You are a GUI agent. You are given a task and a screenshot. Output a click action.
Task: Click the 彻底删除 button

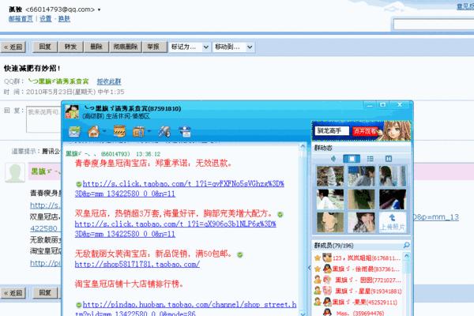(x=126, y=47)
